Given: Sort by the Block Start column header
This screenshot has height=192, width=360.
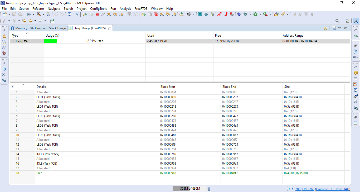Looking at the screenshot, I should pyautogui.click(x=190, y=87).
